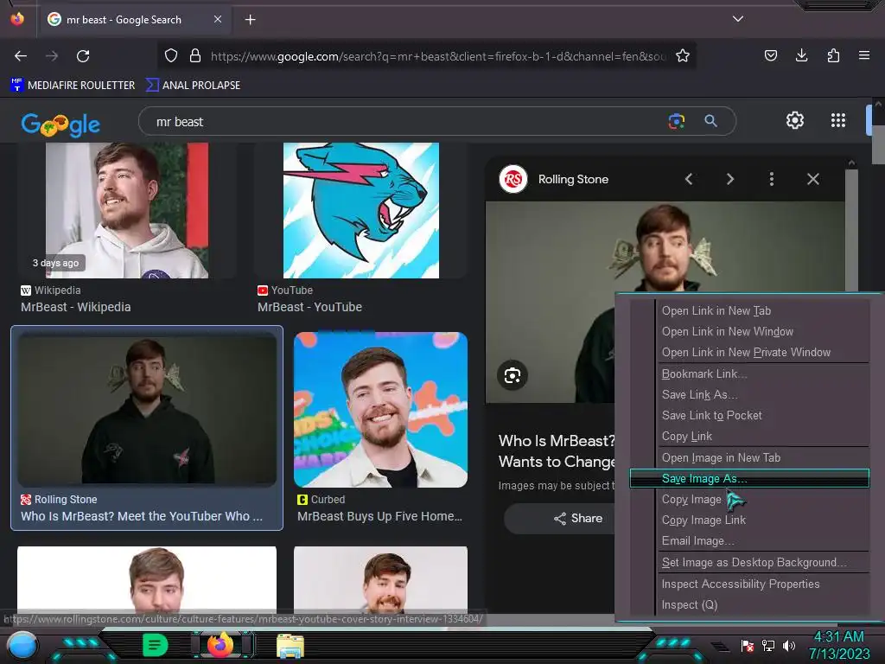This screenshot has width=885, height=664.
Task: Search by image with Google Lens
Action: point(676,121)
